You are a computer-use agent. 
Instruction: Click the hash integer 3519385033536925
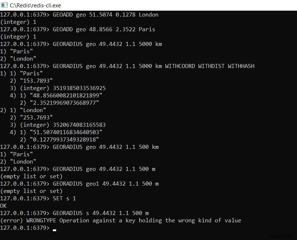point(79,88)
